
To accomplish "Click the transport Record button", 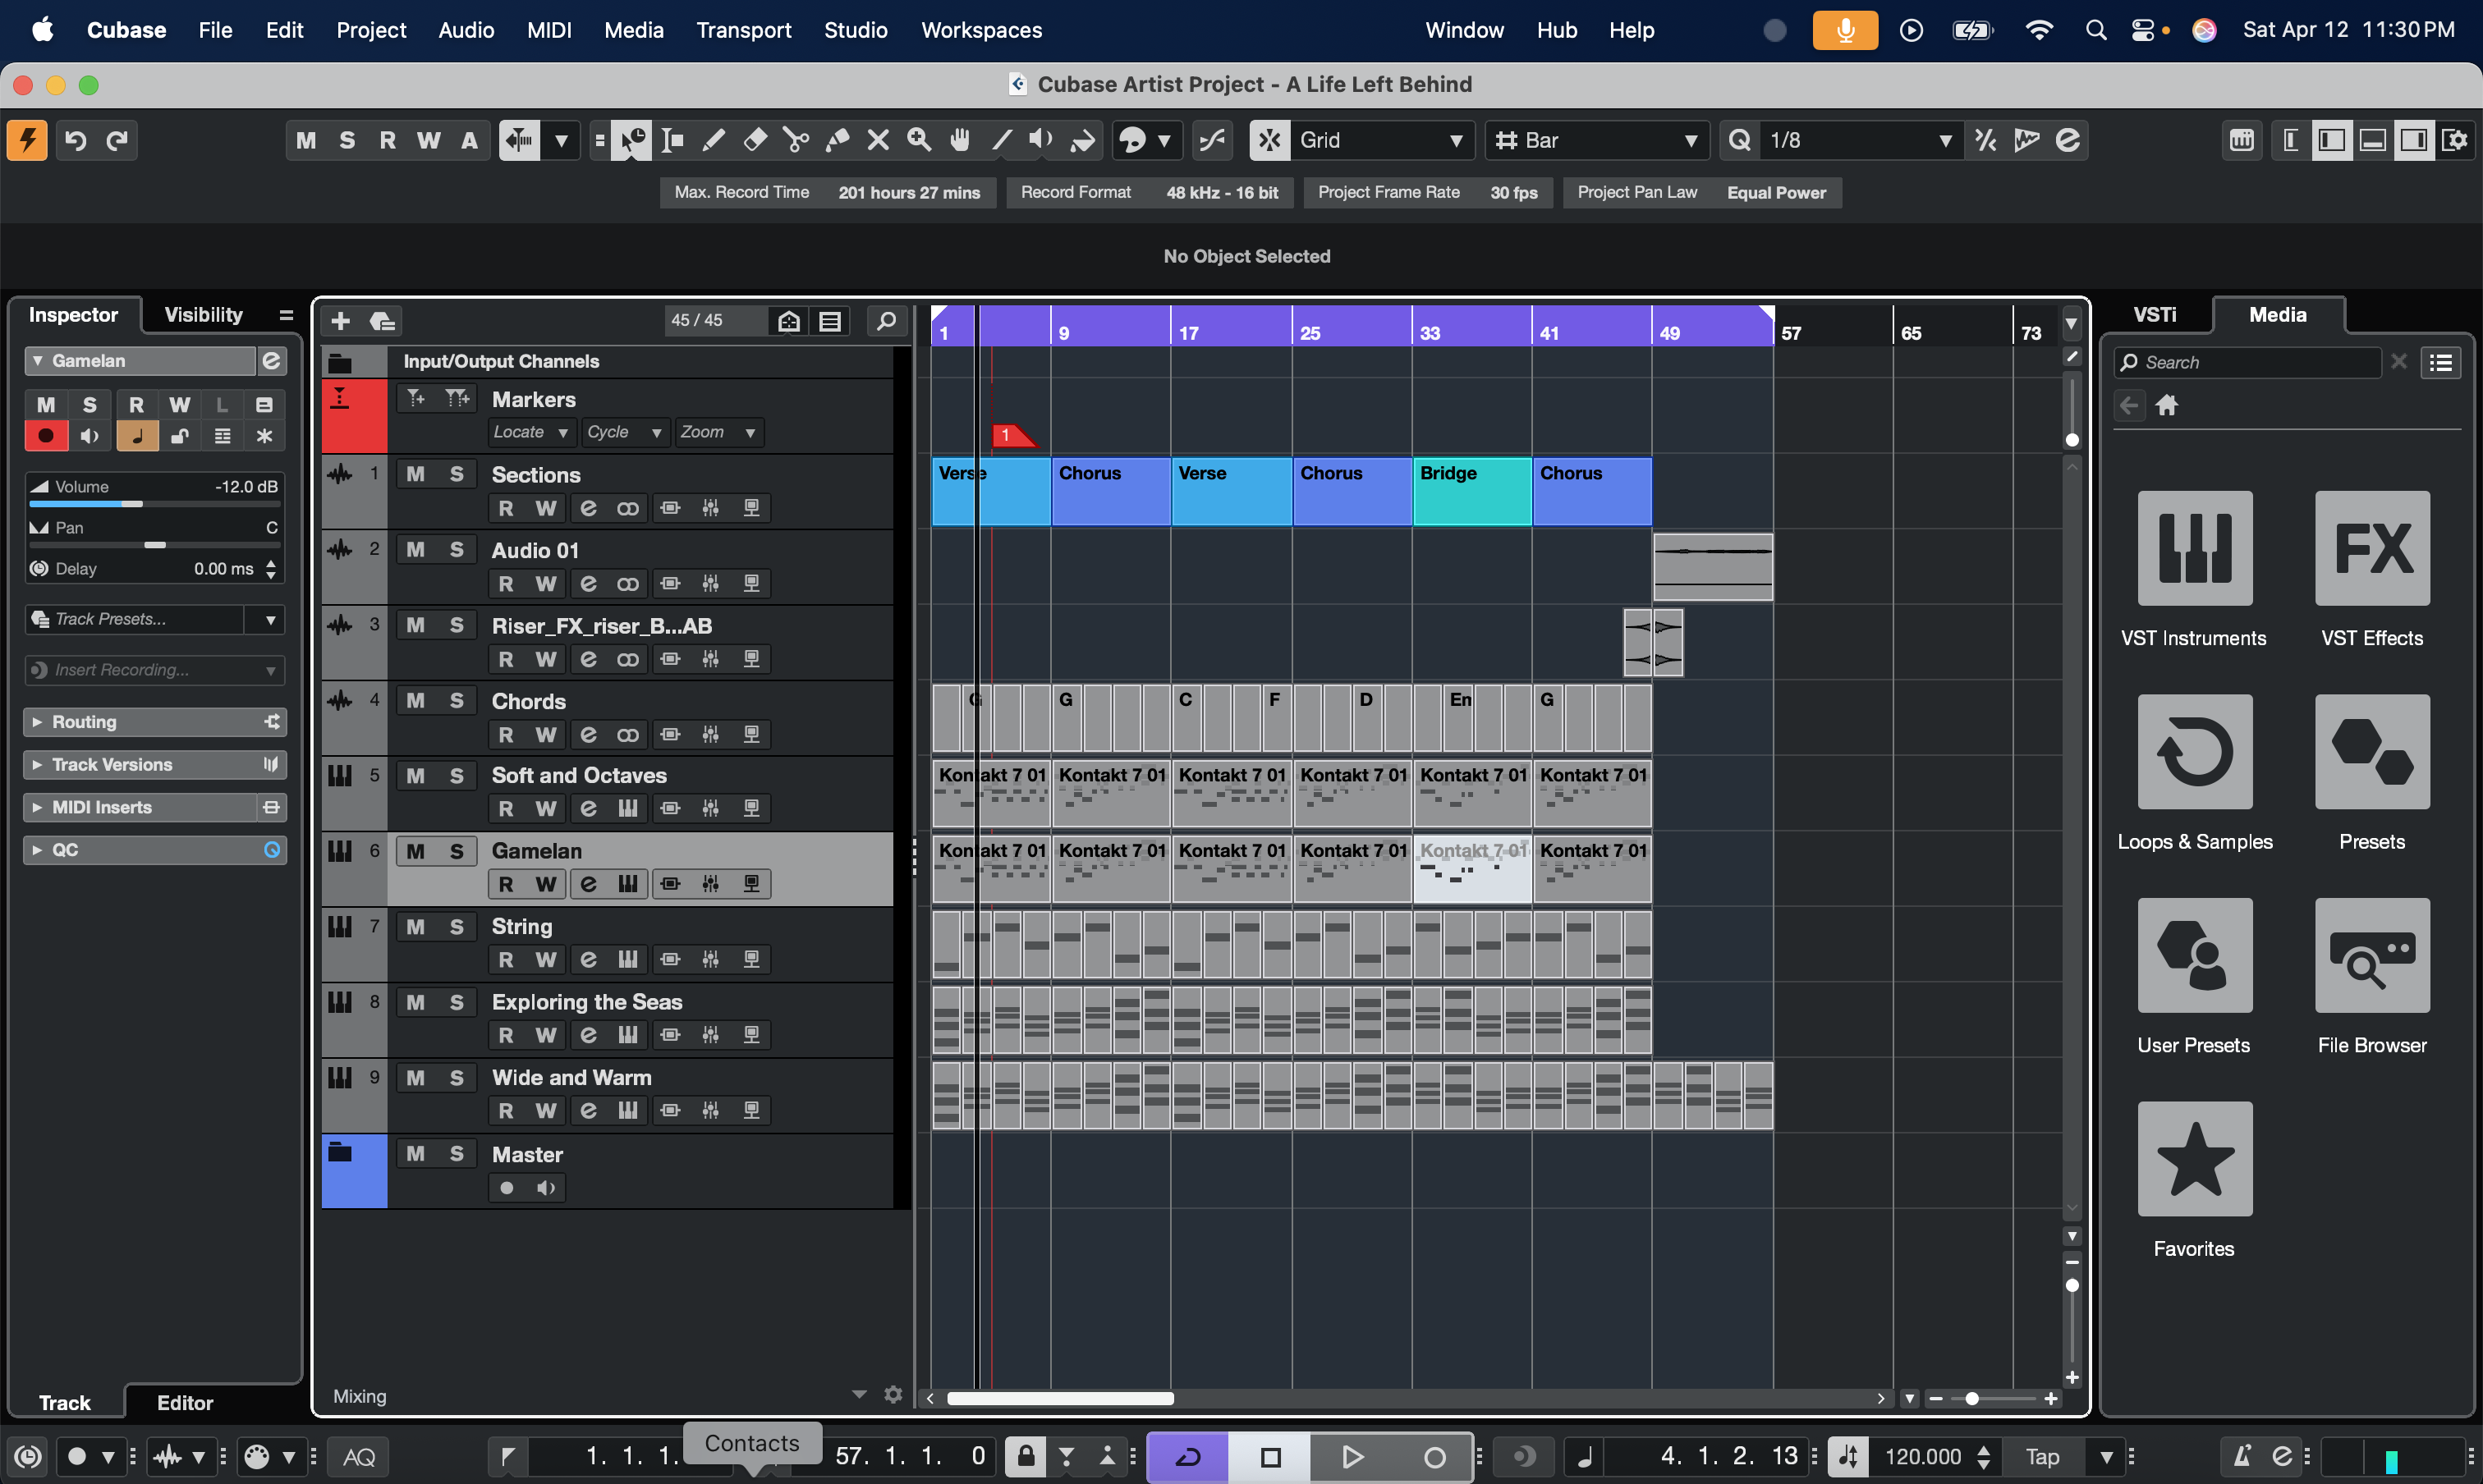I will point(1434,1456).
